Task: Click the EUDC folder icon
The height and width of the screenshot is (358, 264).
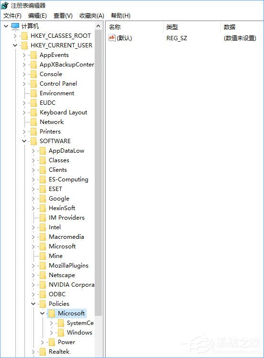Action: click(34, 103)
